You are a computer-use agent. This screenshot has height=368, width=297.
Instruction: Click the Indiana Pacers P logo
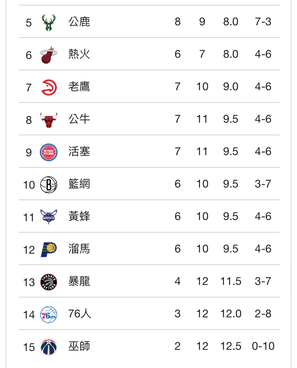point(49,249)
